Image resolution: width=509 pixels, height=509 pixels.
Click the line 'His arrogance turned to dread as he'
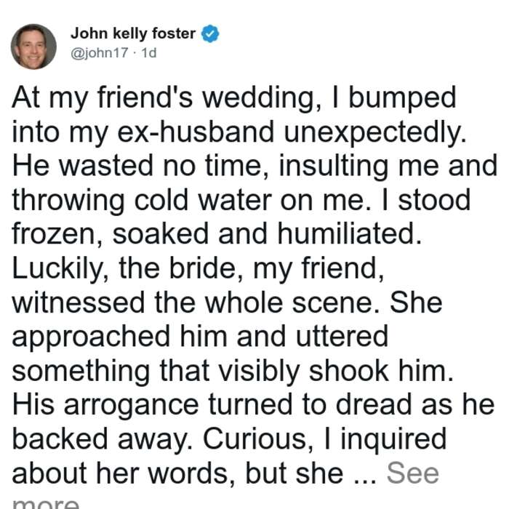pos(253,405)
